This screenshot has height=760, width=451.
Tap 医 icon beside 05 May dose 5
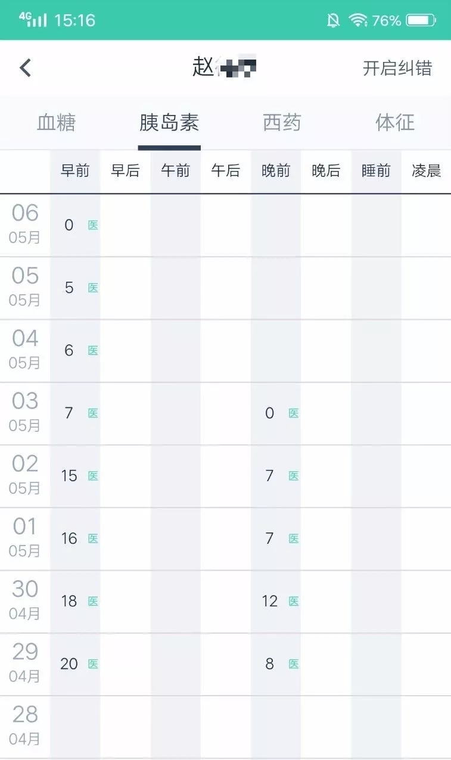93,288
